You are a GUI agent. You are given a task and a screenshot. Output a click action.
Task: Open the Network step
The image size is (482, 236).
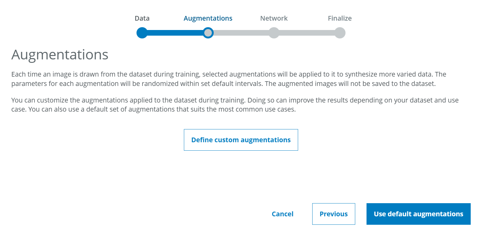pos(274,18)
